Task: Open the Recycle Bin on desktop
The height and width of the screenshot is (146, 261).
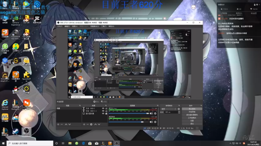Action: [x=5, y=5]
